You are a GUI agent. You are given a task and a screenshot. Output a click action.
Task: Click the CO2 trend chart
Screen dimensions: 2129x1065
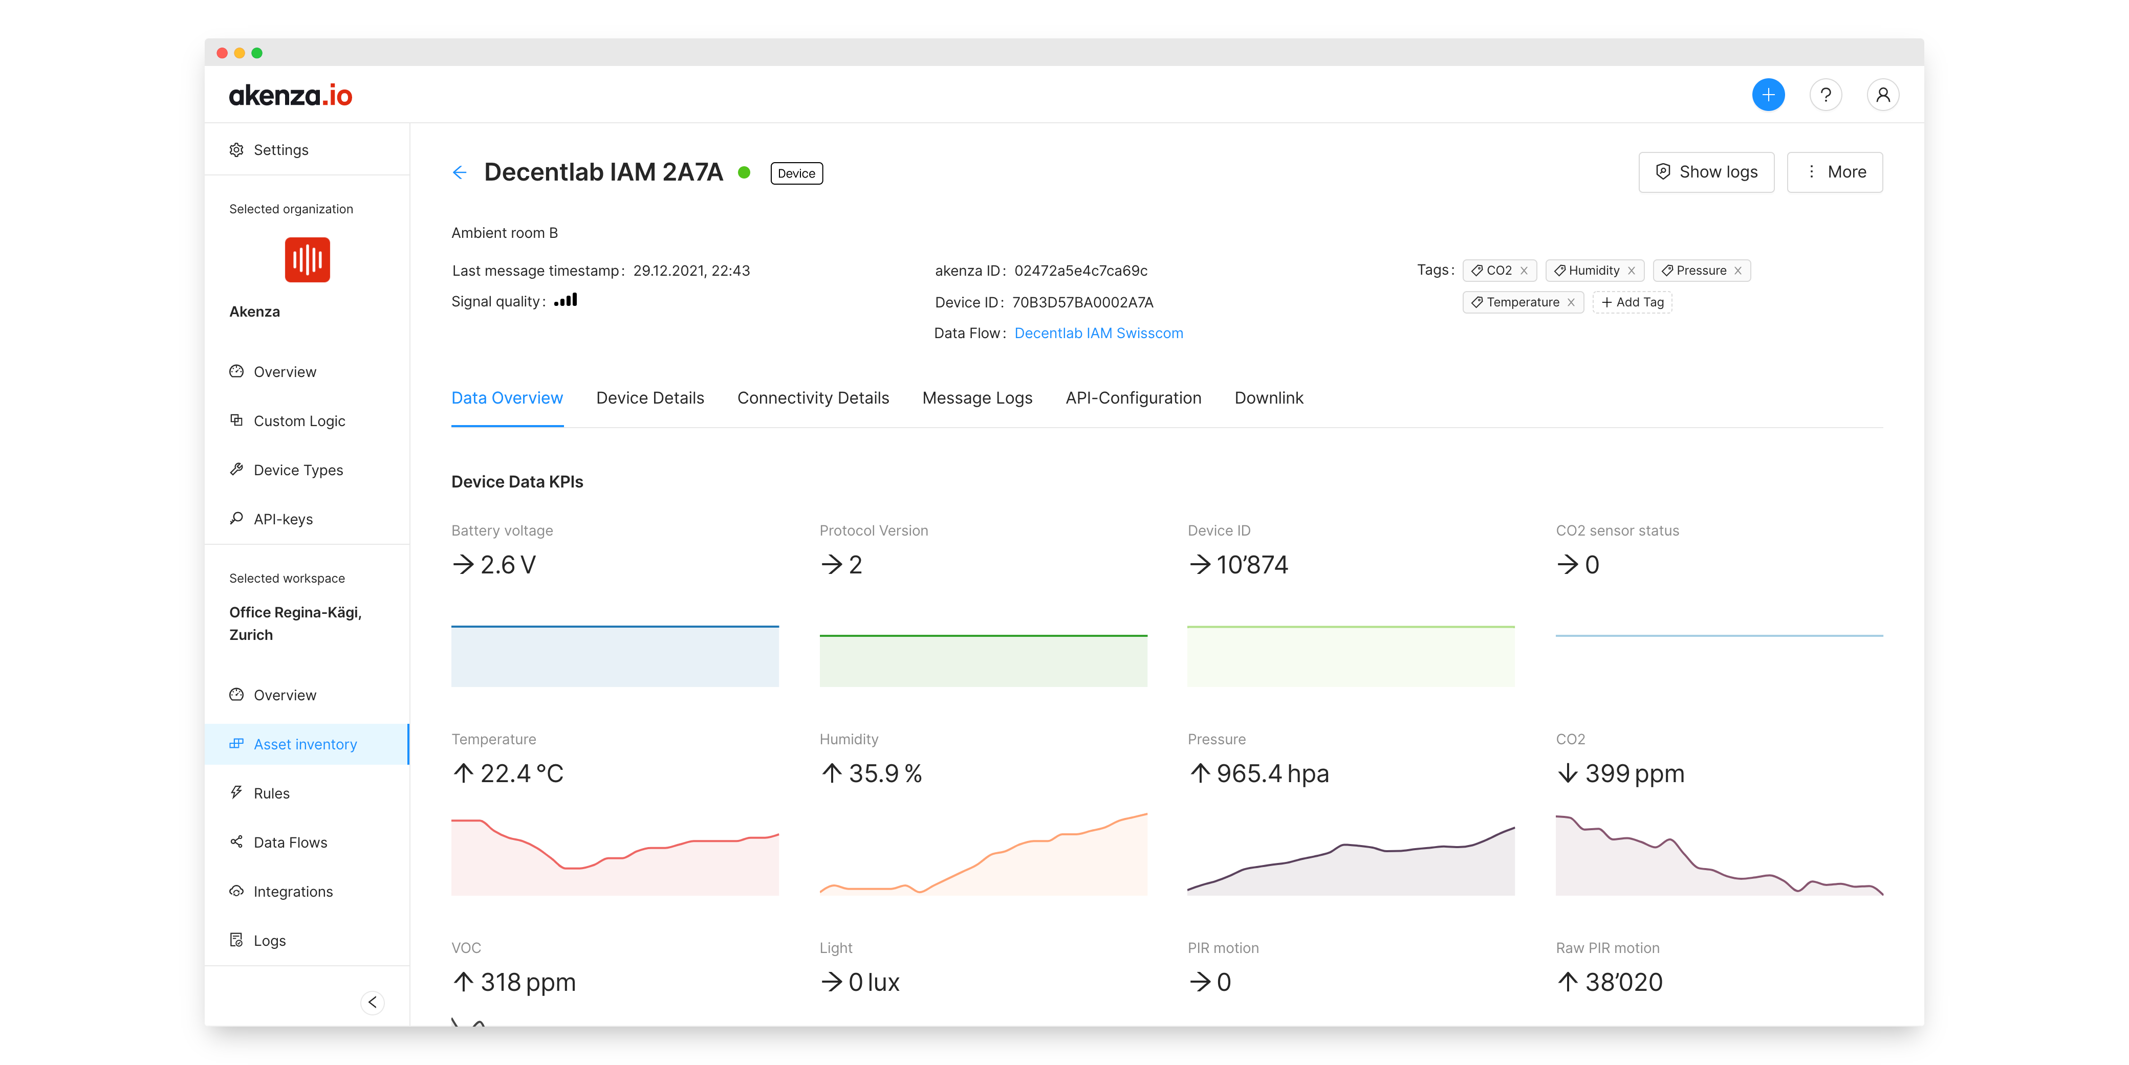click(1719, 854)
